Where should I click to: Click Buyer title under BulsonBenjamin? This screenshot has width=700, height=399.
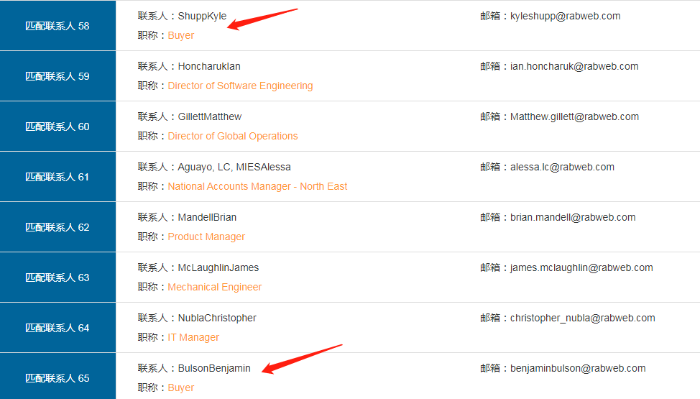tap(180, 387)
